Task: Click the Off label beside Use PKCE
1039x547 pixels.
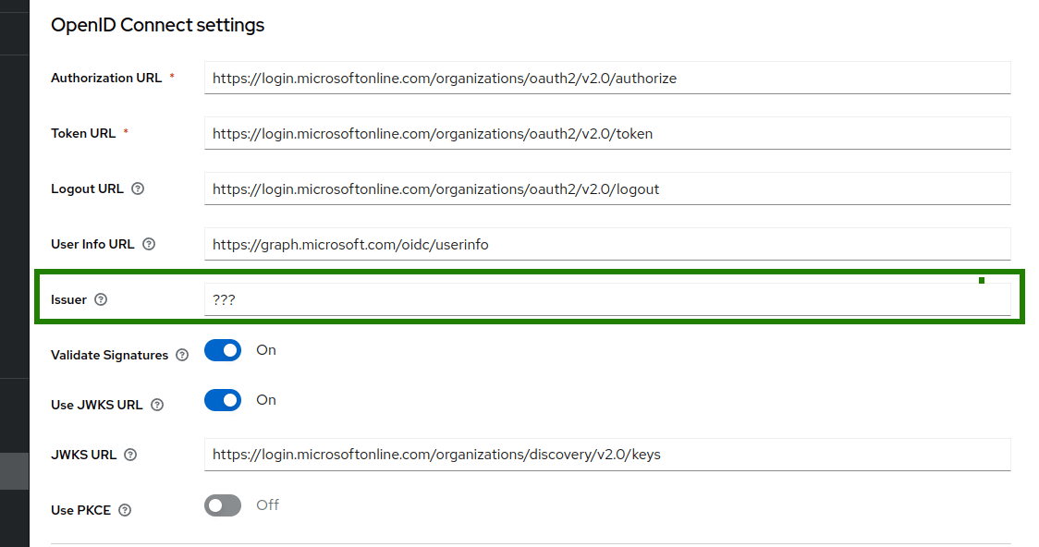Action: click(x=267, y=505)
